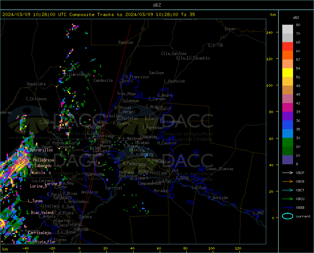Screen dimensions: 314x253
Task: Click the L_Dormida label
Action: (x=218, y=198)
